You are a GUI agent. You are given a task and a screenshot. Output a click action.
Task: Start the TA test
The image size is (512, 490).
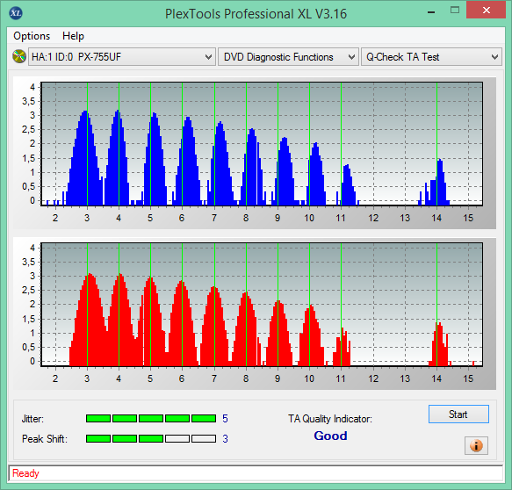pos(458,414)
